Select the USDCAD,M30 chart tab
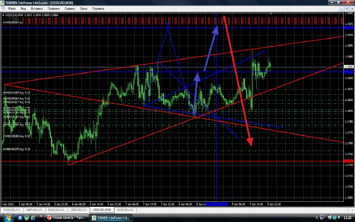Screen dimensions: 355x222 point(102,210)
